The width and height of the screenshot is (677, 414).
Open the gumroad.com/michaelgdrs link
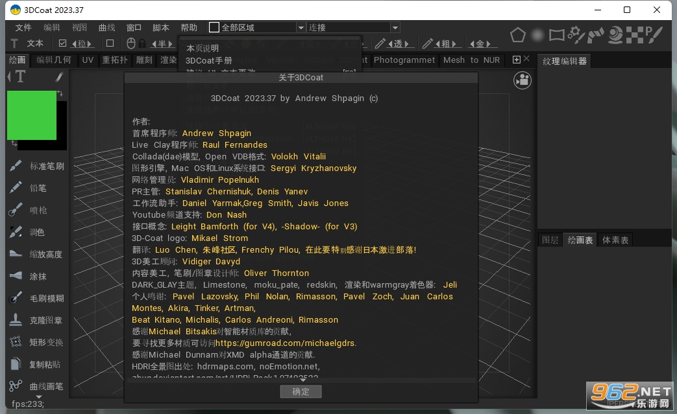pos(285,343)
